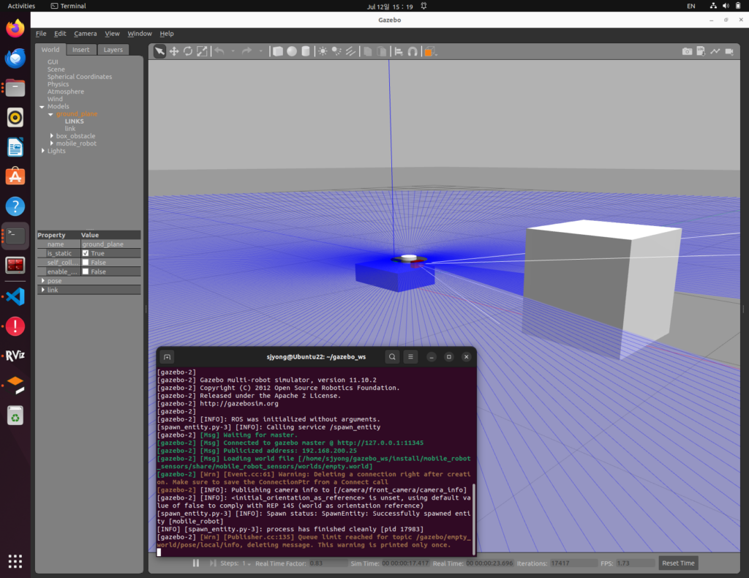This screenshot has height=578, width=749.
Task: Select the arrow selection mode tool
Action: [x=159, y=51]
